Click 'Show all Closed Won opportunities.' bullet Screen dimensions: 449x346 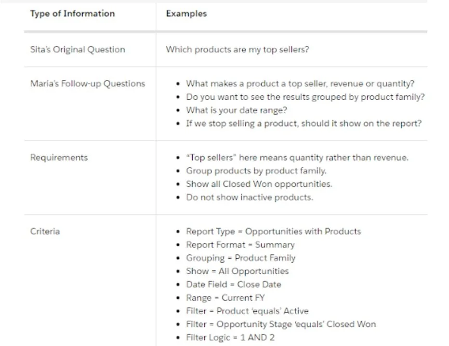259,184
